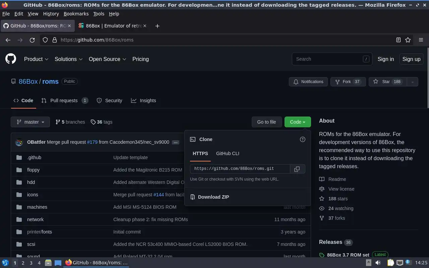Click the GitHub search field

point(332,59)
